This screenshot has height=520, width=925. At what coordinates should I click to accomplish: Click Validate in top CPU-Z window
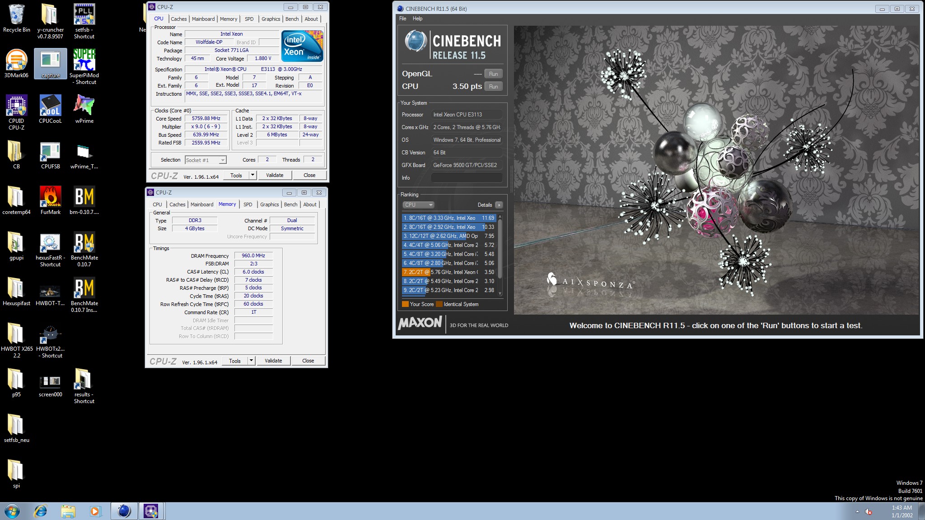point(275,175)
